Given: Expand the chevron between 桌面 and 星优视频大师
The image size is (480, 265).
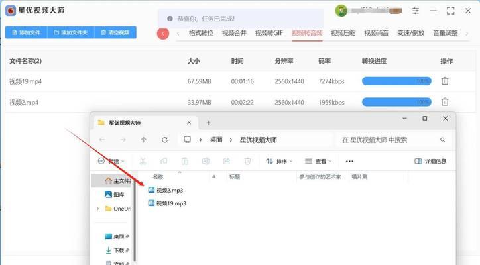Looking at the screenshot, I should (231, 140).
